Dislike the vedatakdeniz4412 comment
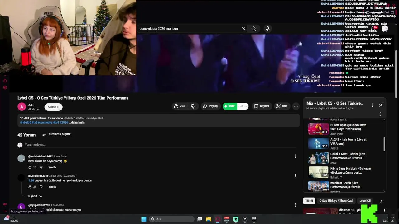Screen dimensions: 399x224 click(41, 167)
